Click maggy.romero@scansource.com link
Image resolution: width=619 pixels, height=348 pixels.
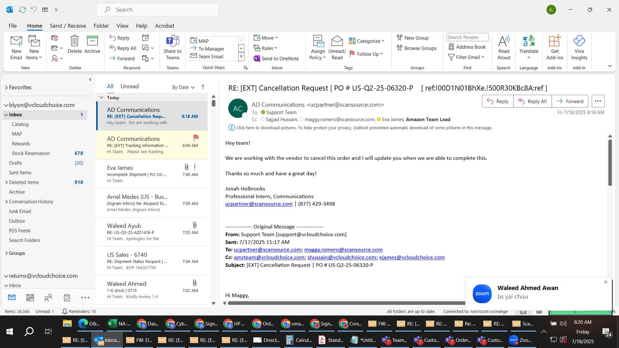[343, 250]
